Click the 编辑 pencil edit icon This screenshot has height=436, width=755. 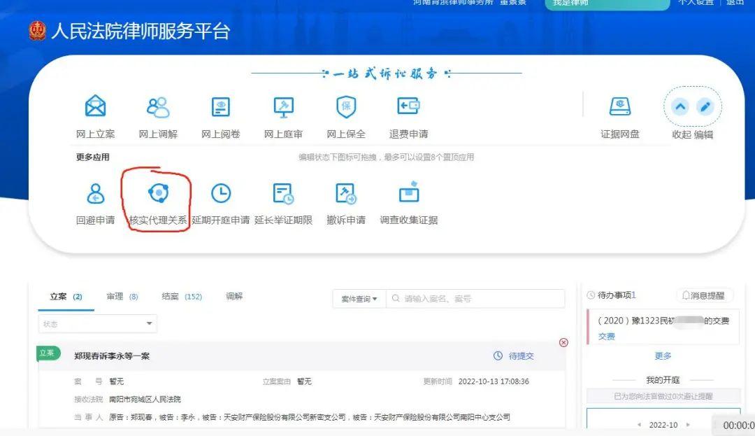705,106
